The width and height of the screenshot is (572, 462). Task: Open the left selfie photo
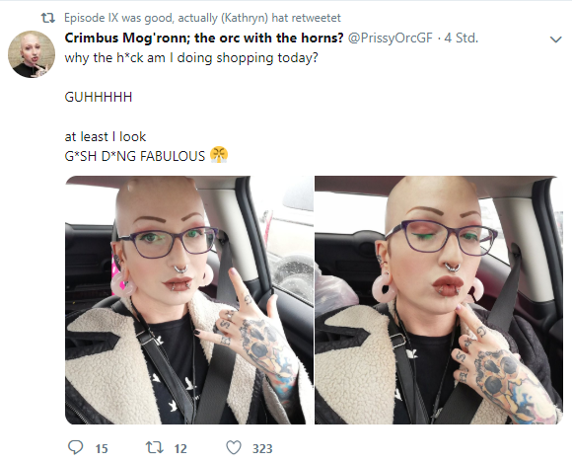tap(189, 300)
